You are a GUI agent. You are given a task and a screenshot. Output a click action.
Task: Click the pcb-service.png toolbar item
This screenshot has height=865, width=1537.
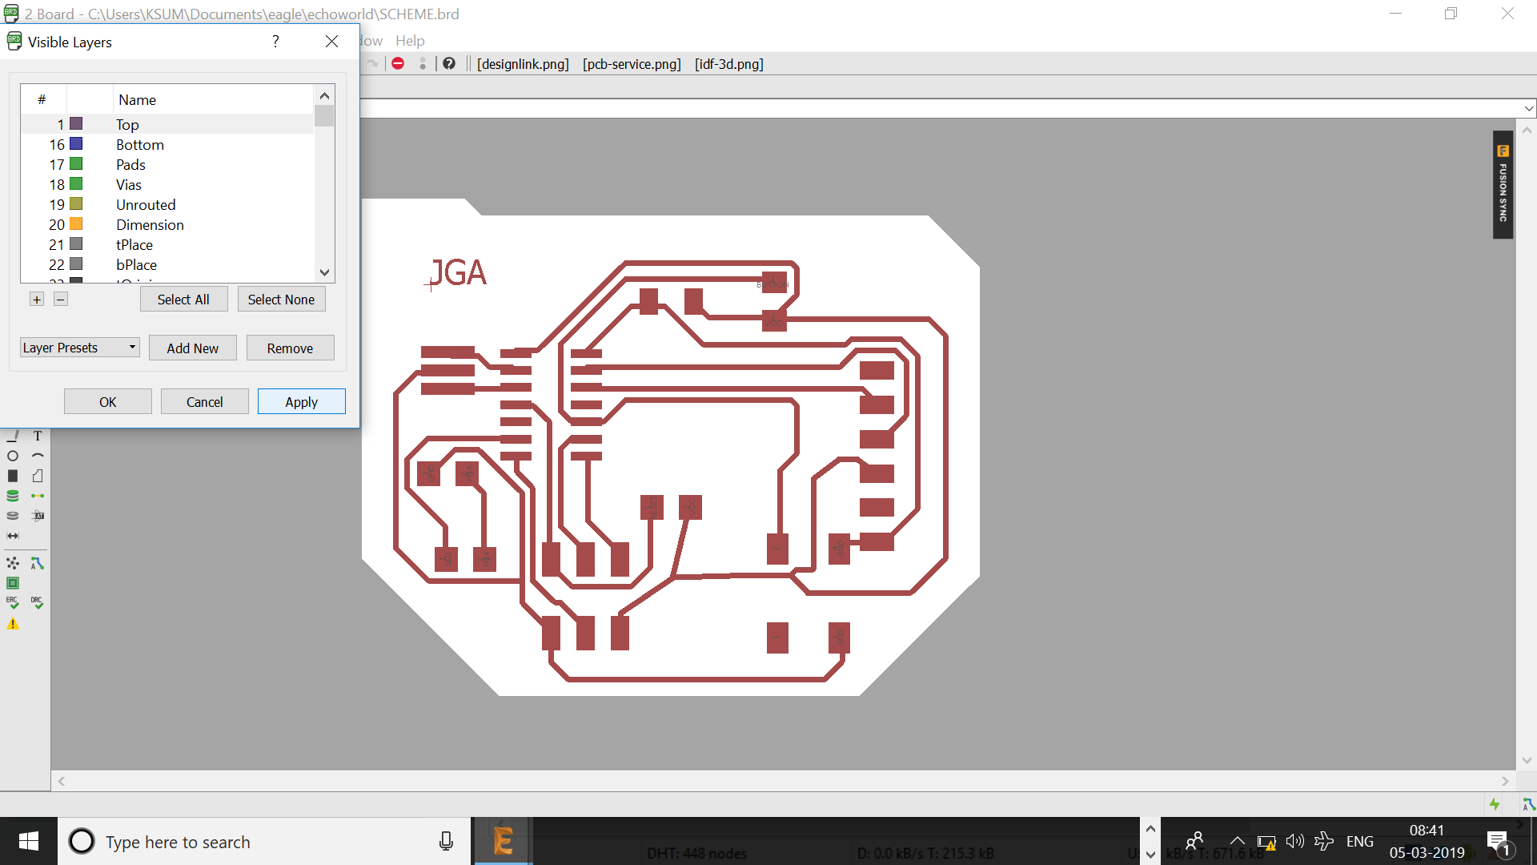632,63
